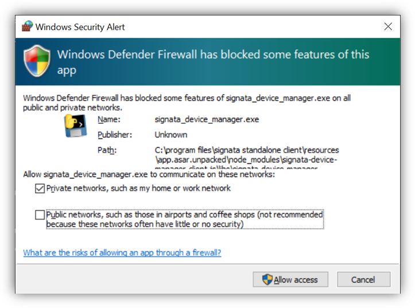Viewport: 415px width, 308px height.
Task: Click the signata_device_manager.exe app icon
Action: pos(75,127)
